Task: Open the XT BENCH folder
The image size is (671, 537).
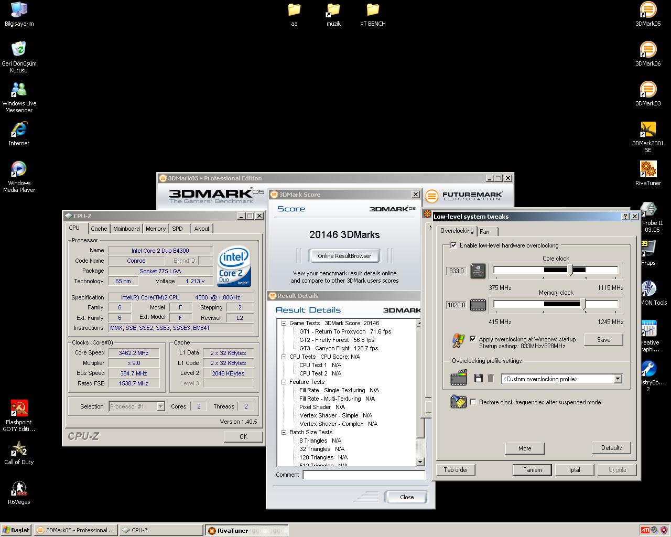Action: [373, 14]
